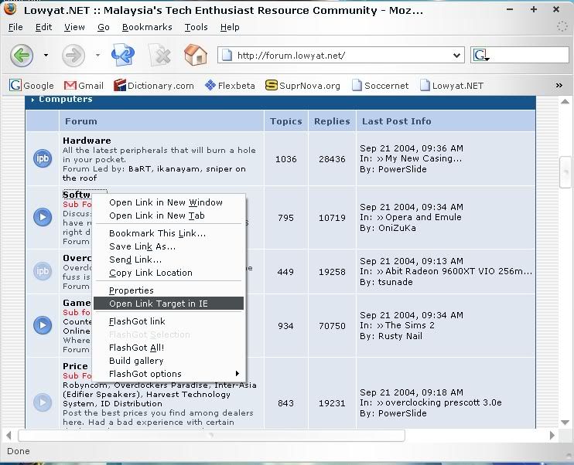Open the Help menu

coord(230,27)
